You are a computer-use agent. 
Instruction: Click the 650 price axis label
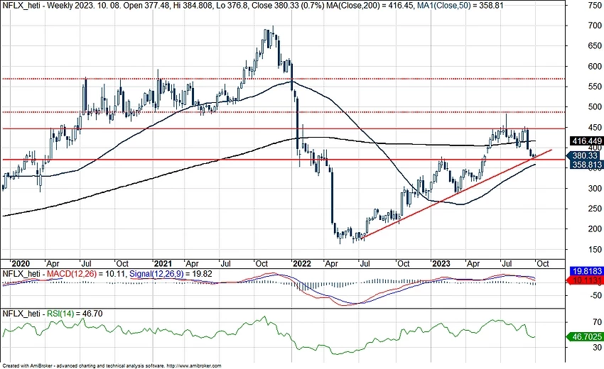(595, 46)
